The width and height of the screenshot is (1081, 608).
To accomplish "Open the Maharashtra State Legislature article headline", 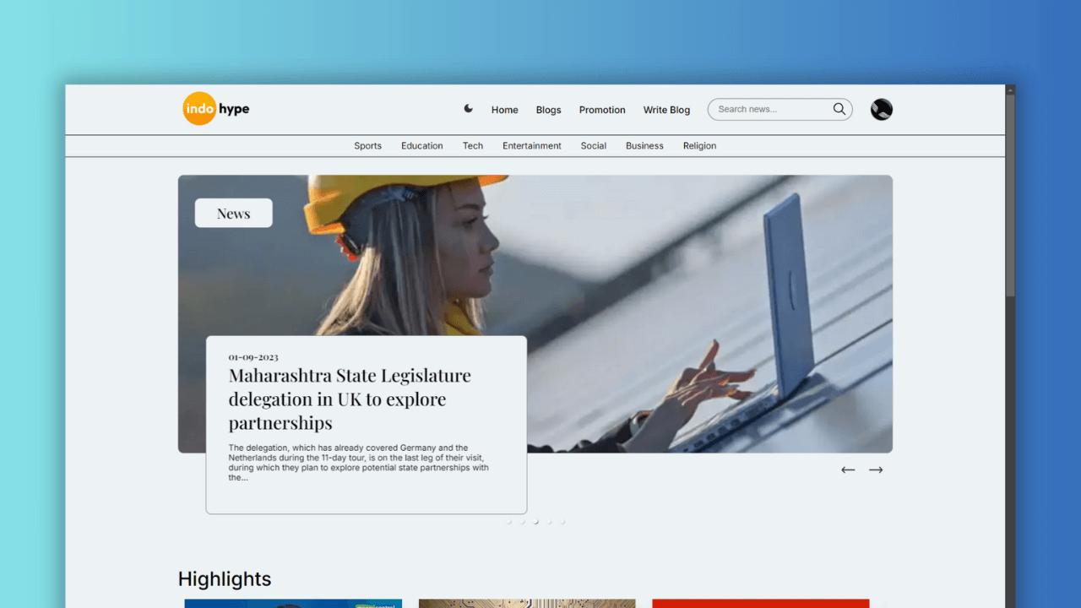I will click(x=350, y=399).
